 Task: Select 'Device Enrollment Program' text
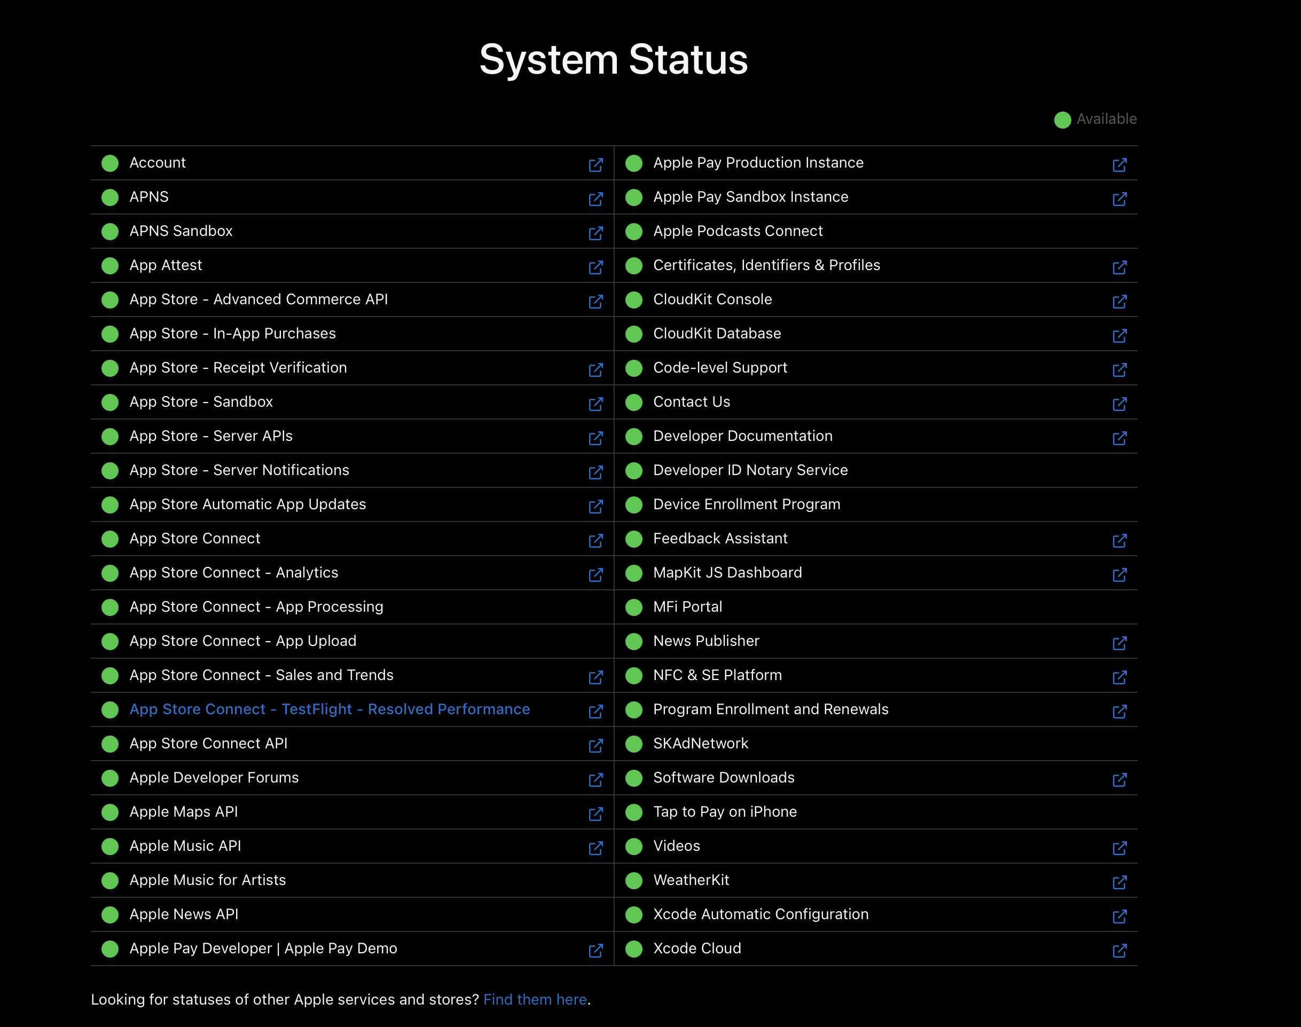tap(747, 504)
